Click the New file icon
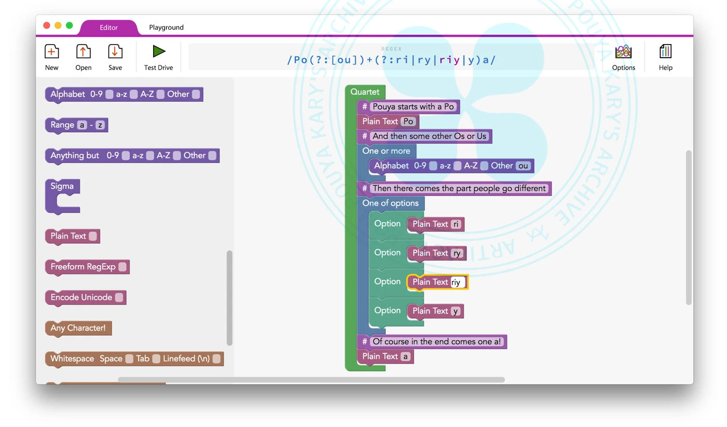The height and width of the screenshot is (427, 727). 51,52
